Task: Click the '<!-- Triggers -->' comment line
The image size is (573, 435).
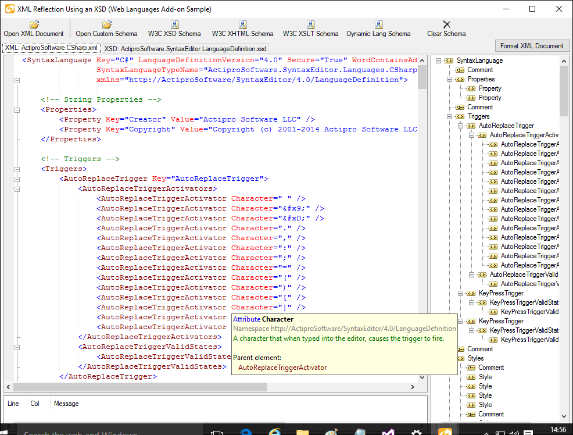Action: click(x=80, y=159)
